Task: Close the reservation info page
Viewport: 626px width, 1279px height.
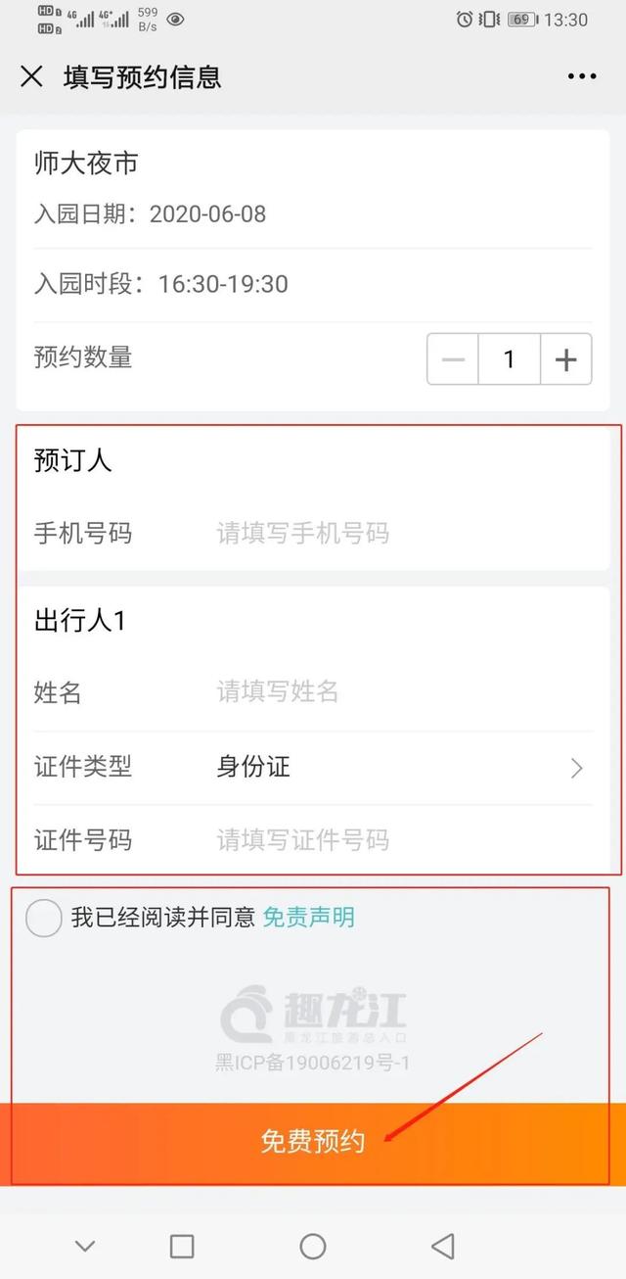Action: (x=31, y=76)
